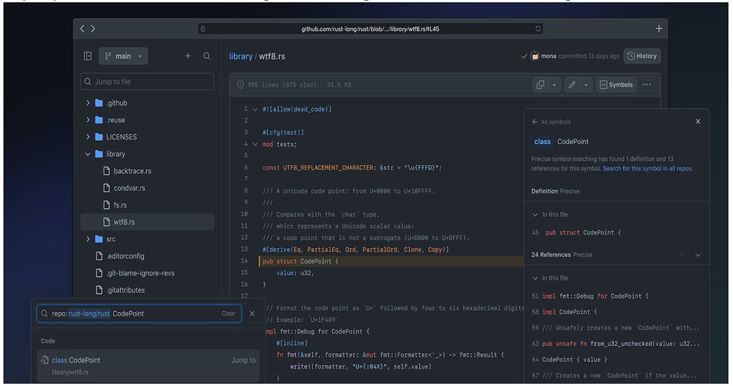Create a new file with the plus icon
Image resolution: width=733 pixels, height=386 pixels.
click(x=188, y=56)
